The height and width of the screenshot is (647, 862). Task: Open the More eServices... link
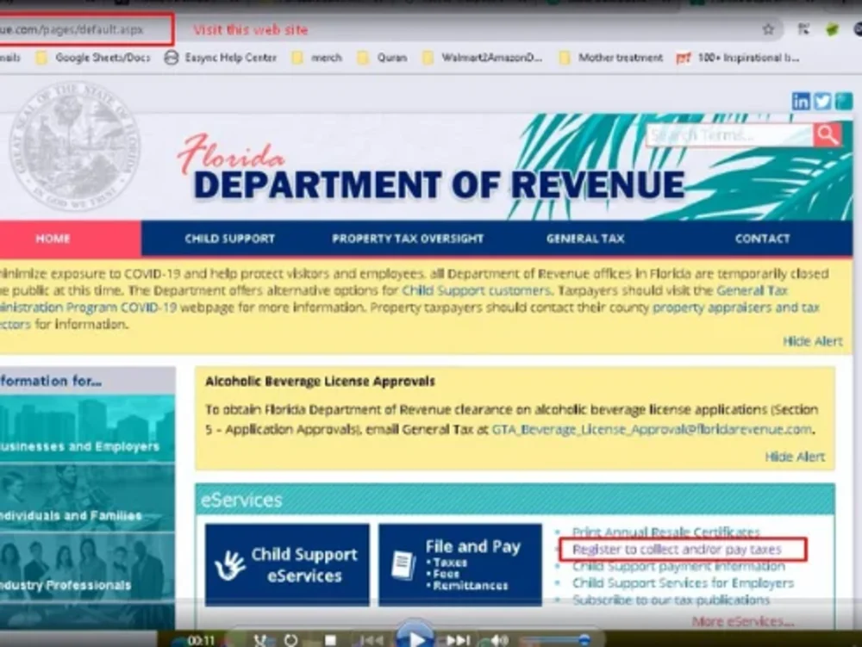pyautogui.click(x=742, y=621)
